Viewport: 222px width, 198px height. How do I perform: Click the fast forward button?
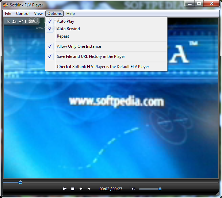(89, 189)
